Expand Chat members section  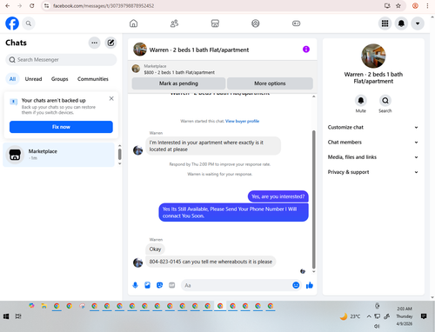click(x=373, y=143)
